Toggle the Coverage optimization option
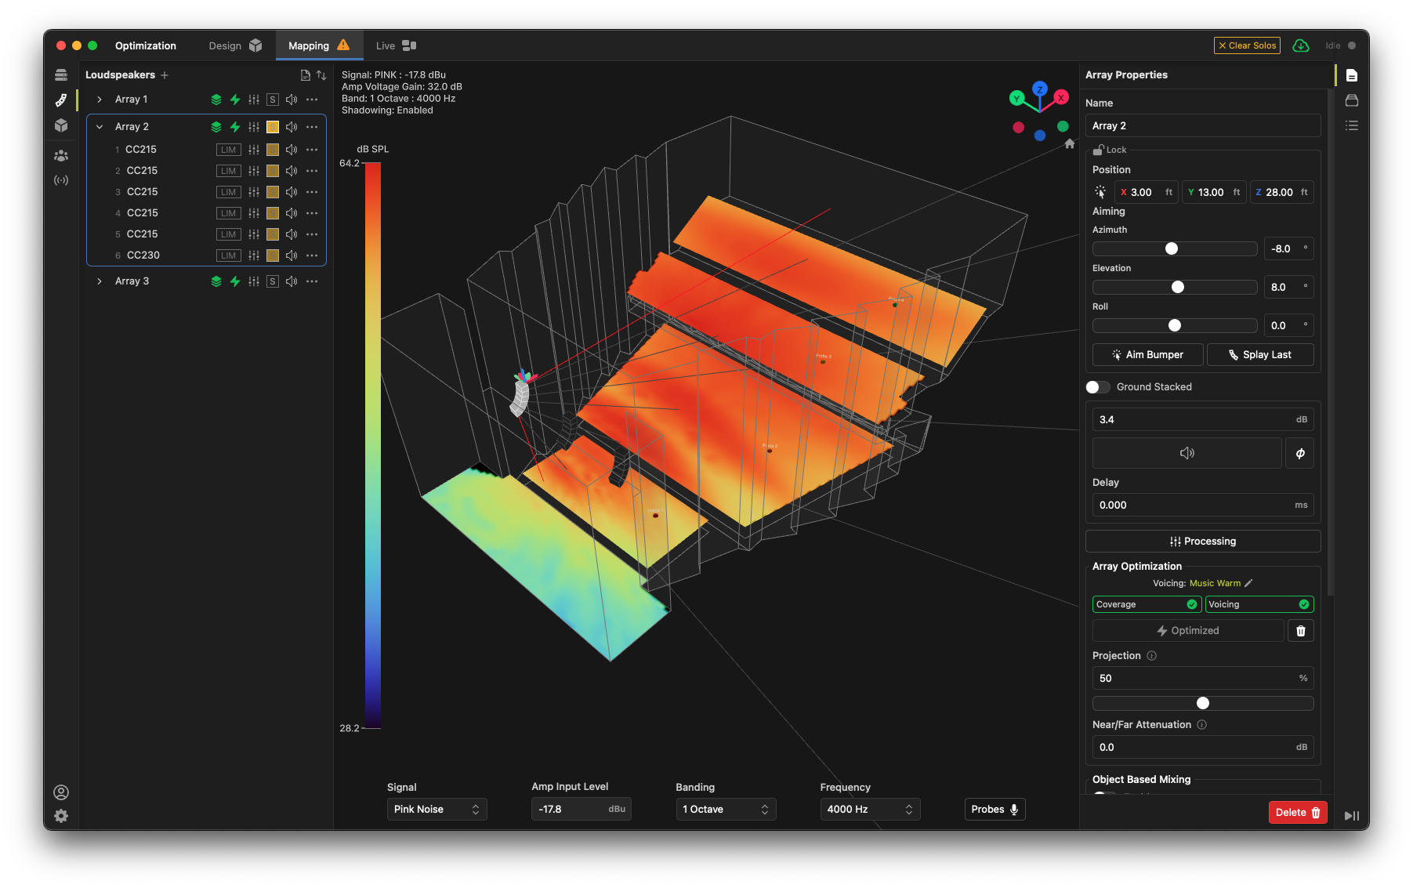Viewport: 1413px width, 888px height. point(1147,604)
